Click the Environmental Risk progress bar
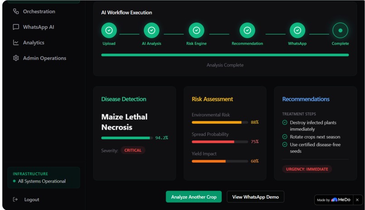 pos(220,122)
